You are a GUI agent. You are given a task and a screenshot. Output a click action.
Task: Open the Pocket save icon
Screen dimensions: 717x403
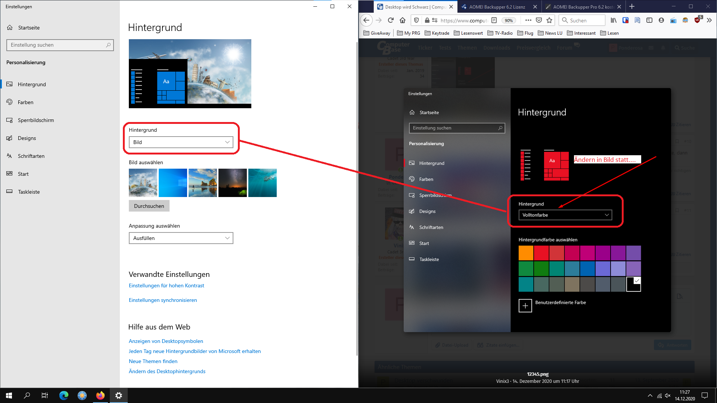click(x=538, y=20)
